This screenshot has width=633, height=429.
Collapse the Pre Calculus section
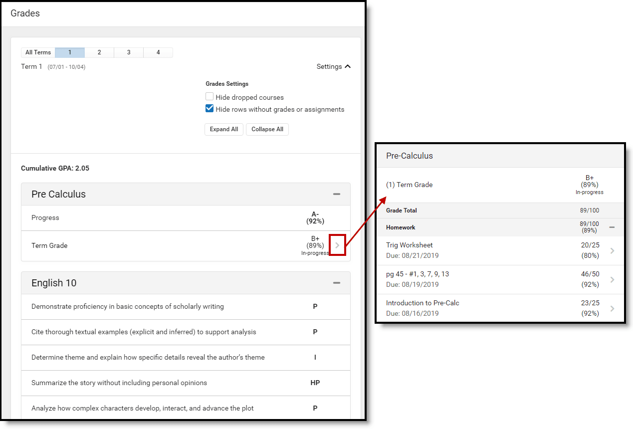click(x=336, y=194)
